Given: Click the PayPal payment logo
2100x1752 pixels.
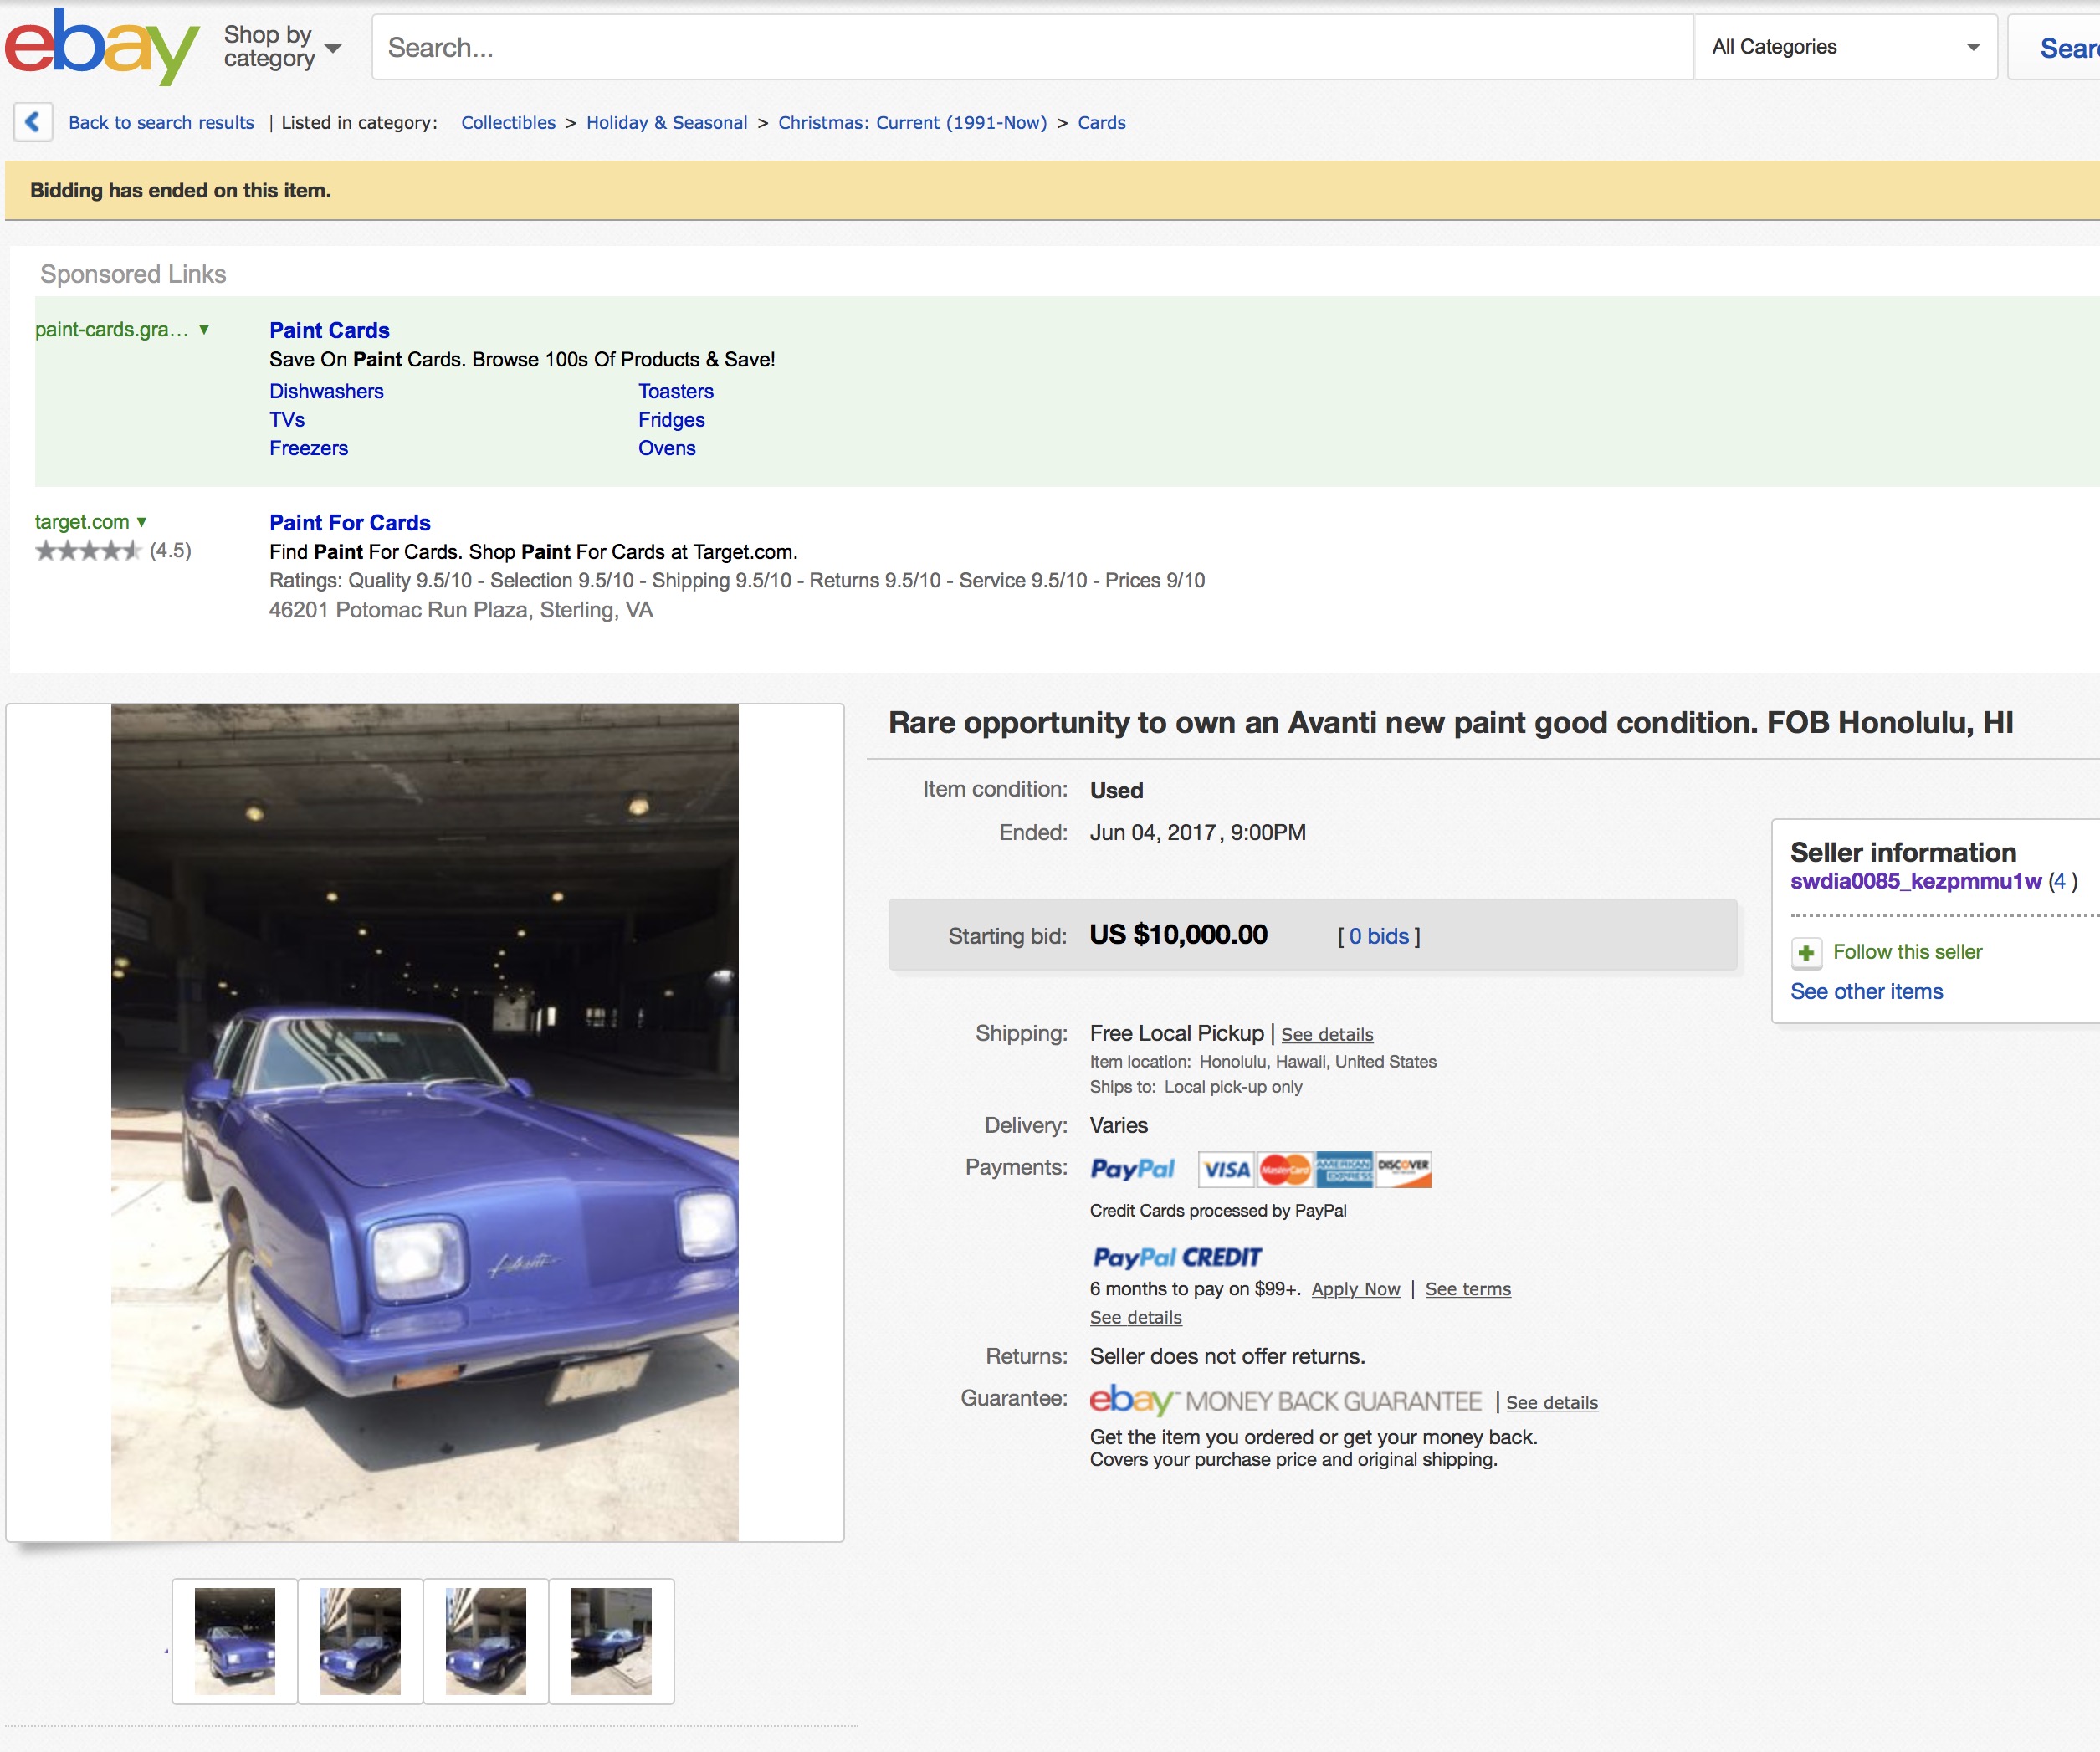Looking at the screenshot, I should 1132,1169.
